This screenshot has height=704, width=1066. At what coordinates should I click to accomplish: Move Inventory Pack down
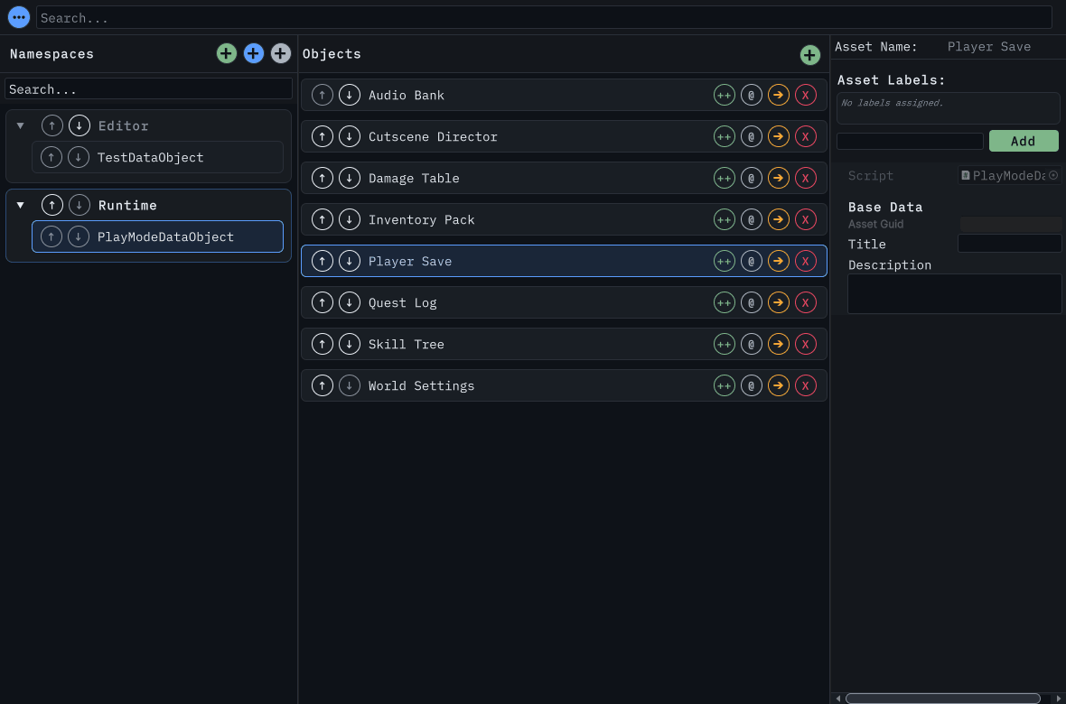click(350, 218)
